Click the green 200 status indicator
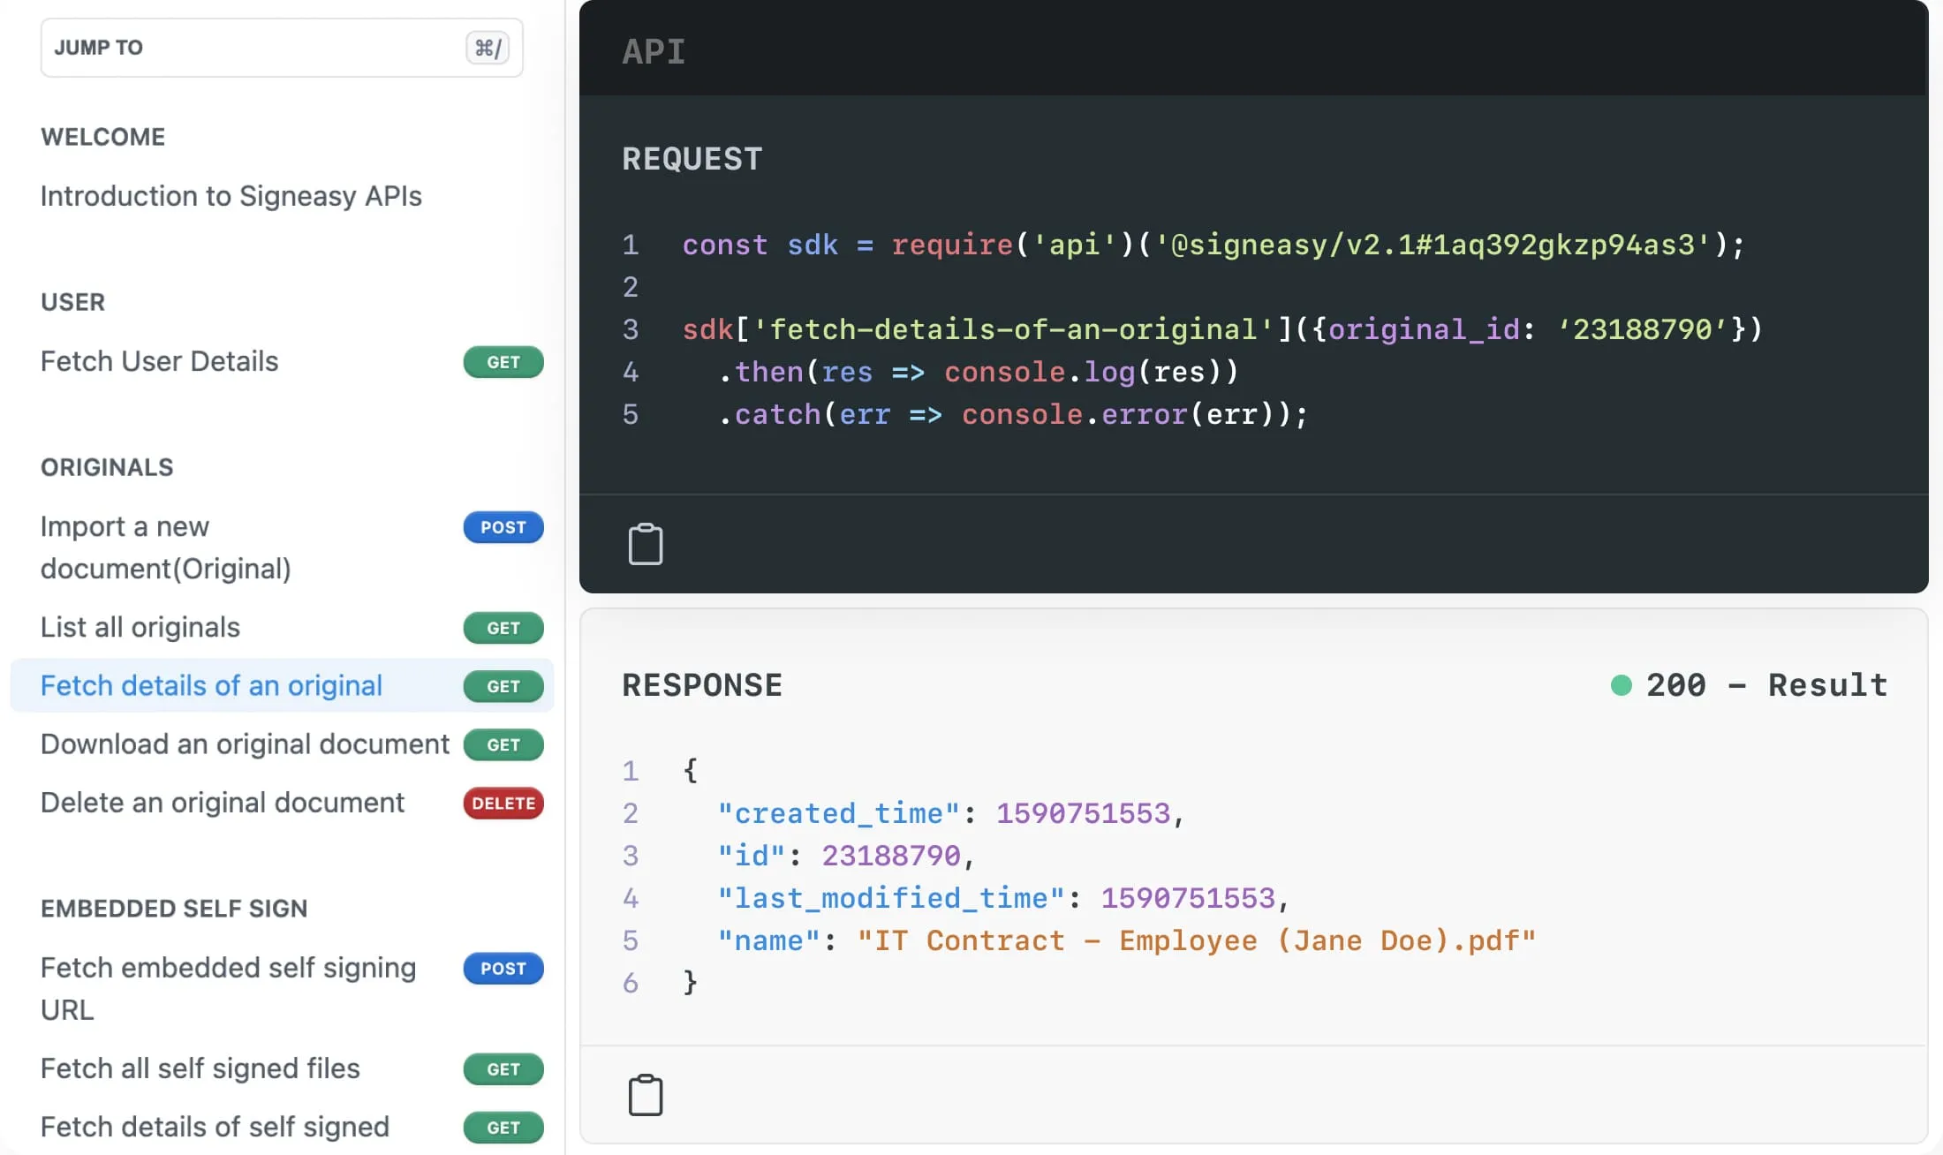Screen dimensions: 1943x1155 click(x=1622, y=684)
